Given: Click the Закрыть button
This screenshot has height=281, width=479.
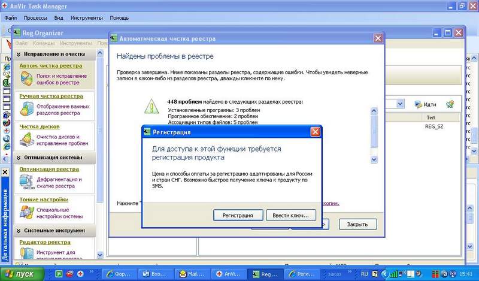Looking at the screenshot, I should pos(357,225).
